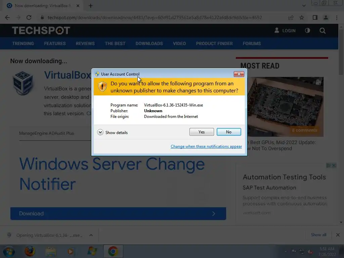
Task: Click No in User Account Control dialog
Action: click(228, 132)
